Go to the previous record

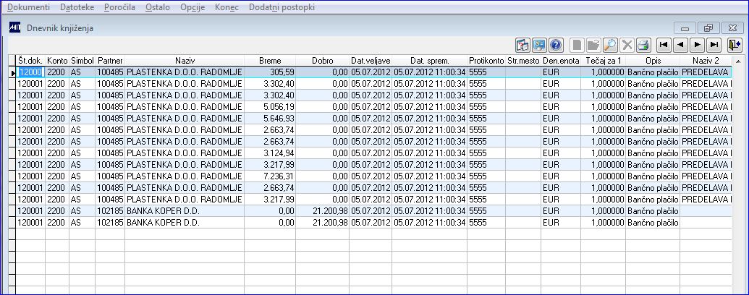tap(680, 45)
